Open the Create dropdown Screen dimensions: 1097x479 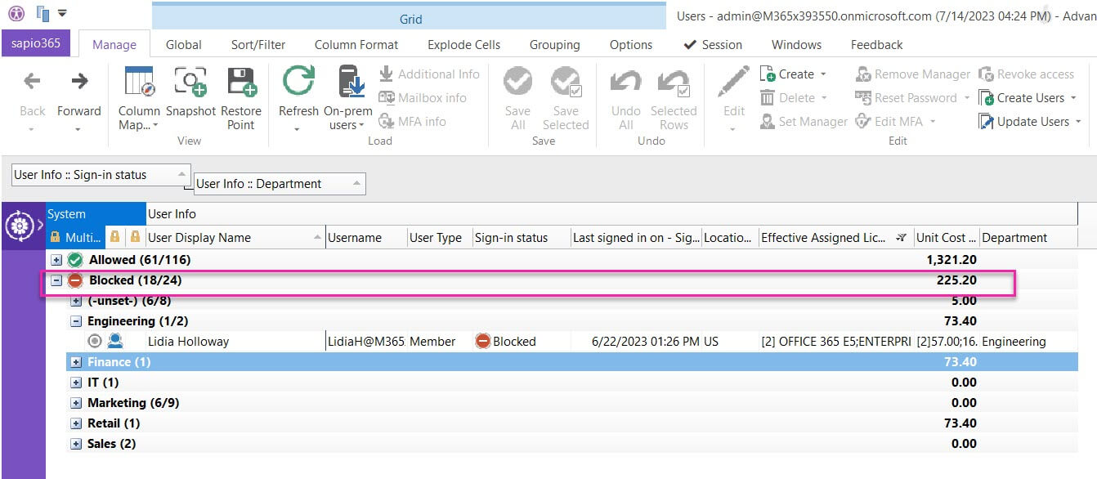tap(793, 74)
